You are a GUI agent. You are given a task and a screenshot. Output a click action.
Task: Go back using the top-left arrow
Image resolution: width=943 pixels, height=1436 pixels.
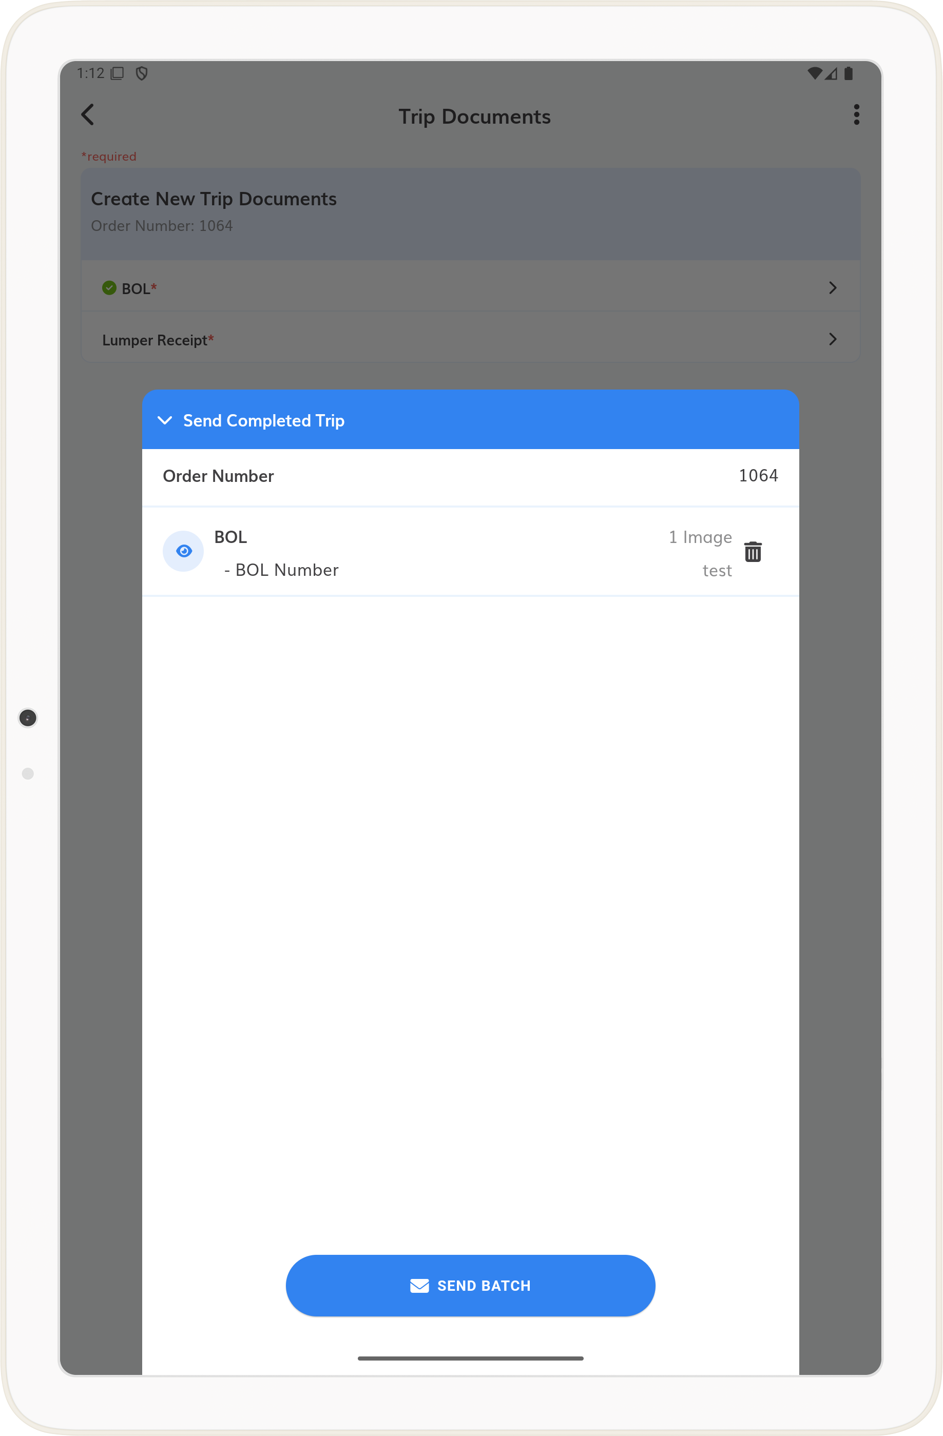(88, 114)
